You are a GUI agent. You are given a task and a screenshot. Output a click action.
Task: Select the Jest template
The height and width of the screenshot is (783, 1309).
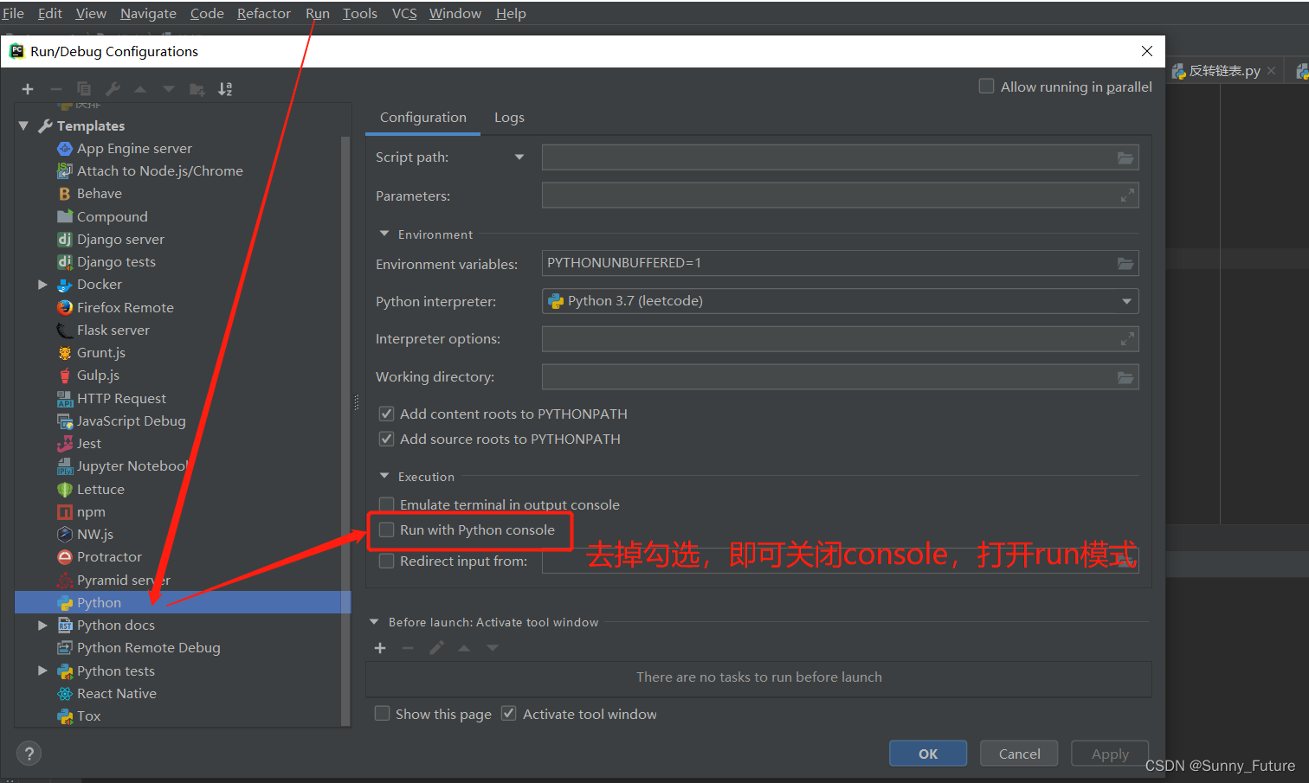tap(88, 444)
